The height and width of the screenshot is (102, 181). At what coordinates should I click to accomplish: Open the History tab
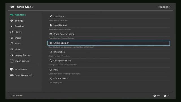[18, 32]
